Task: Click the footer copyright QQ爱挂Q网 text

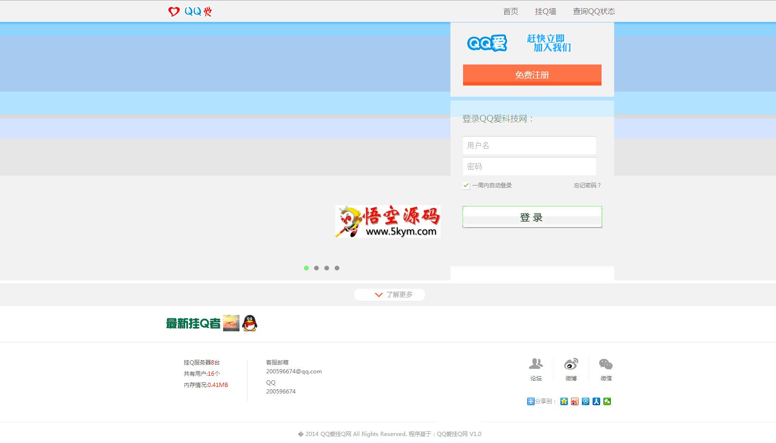Action: coord(390,434)
